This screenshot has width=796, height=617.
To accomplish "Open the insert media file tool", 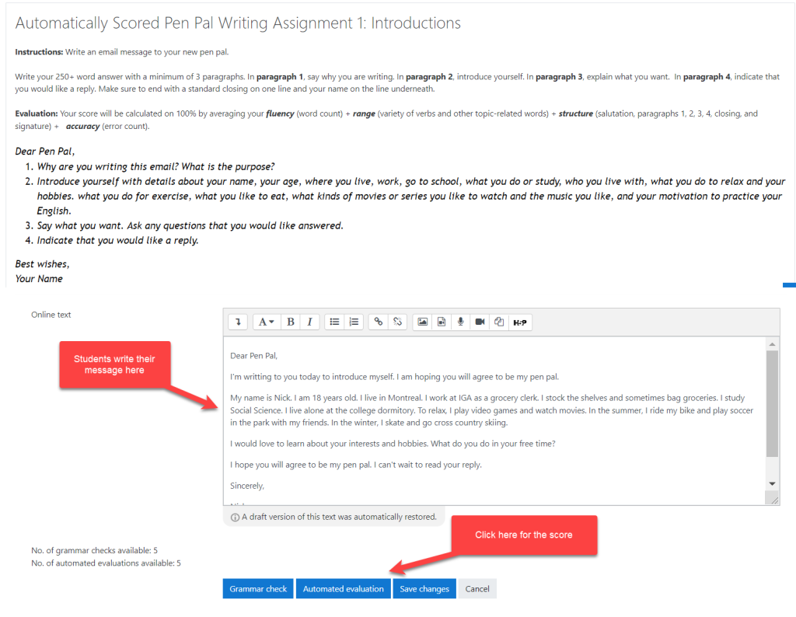I will click(442, 322).
